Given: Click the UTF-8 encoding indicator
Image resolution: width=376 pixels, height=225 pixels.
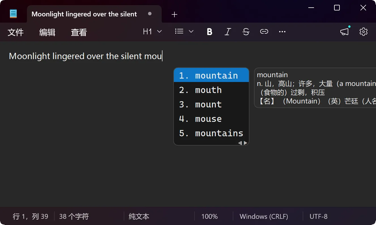Looking at the screenshot, I should coord(319,217).
